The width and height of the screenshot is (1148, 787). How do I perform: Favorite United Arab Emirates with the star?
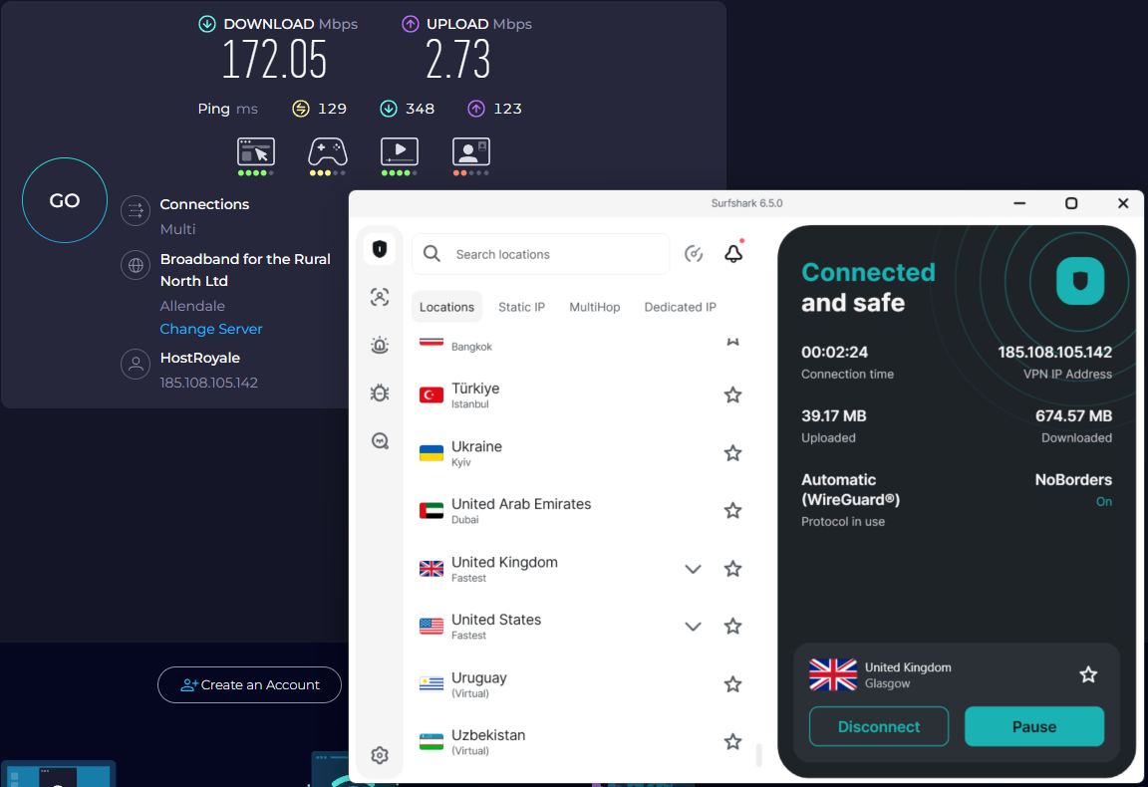732,510
